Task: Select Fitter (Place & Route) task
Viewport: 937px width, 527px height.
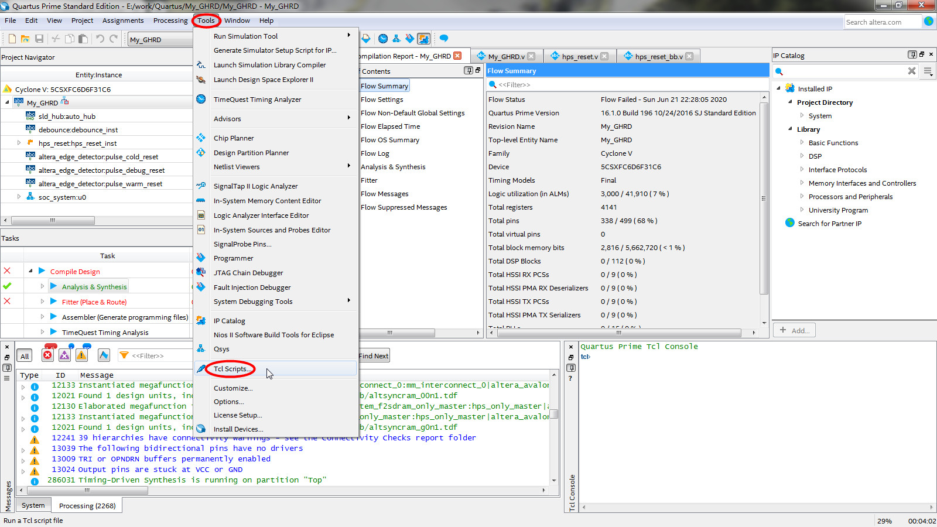Action: (94, 302)
